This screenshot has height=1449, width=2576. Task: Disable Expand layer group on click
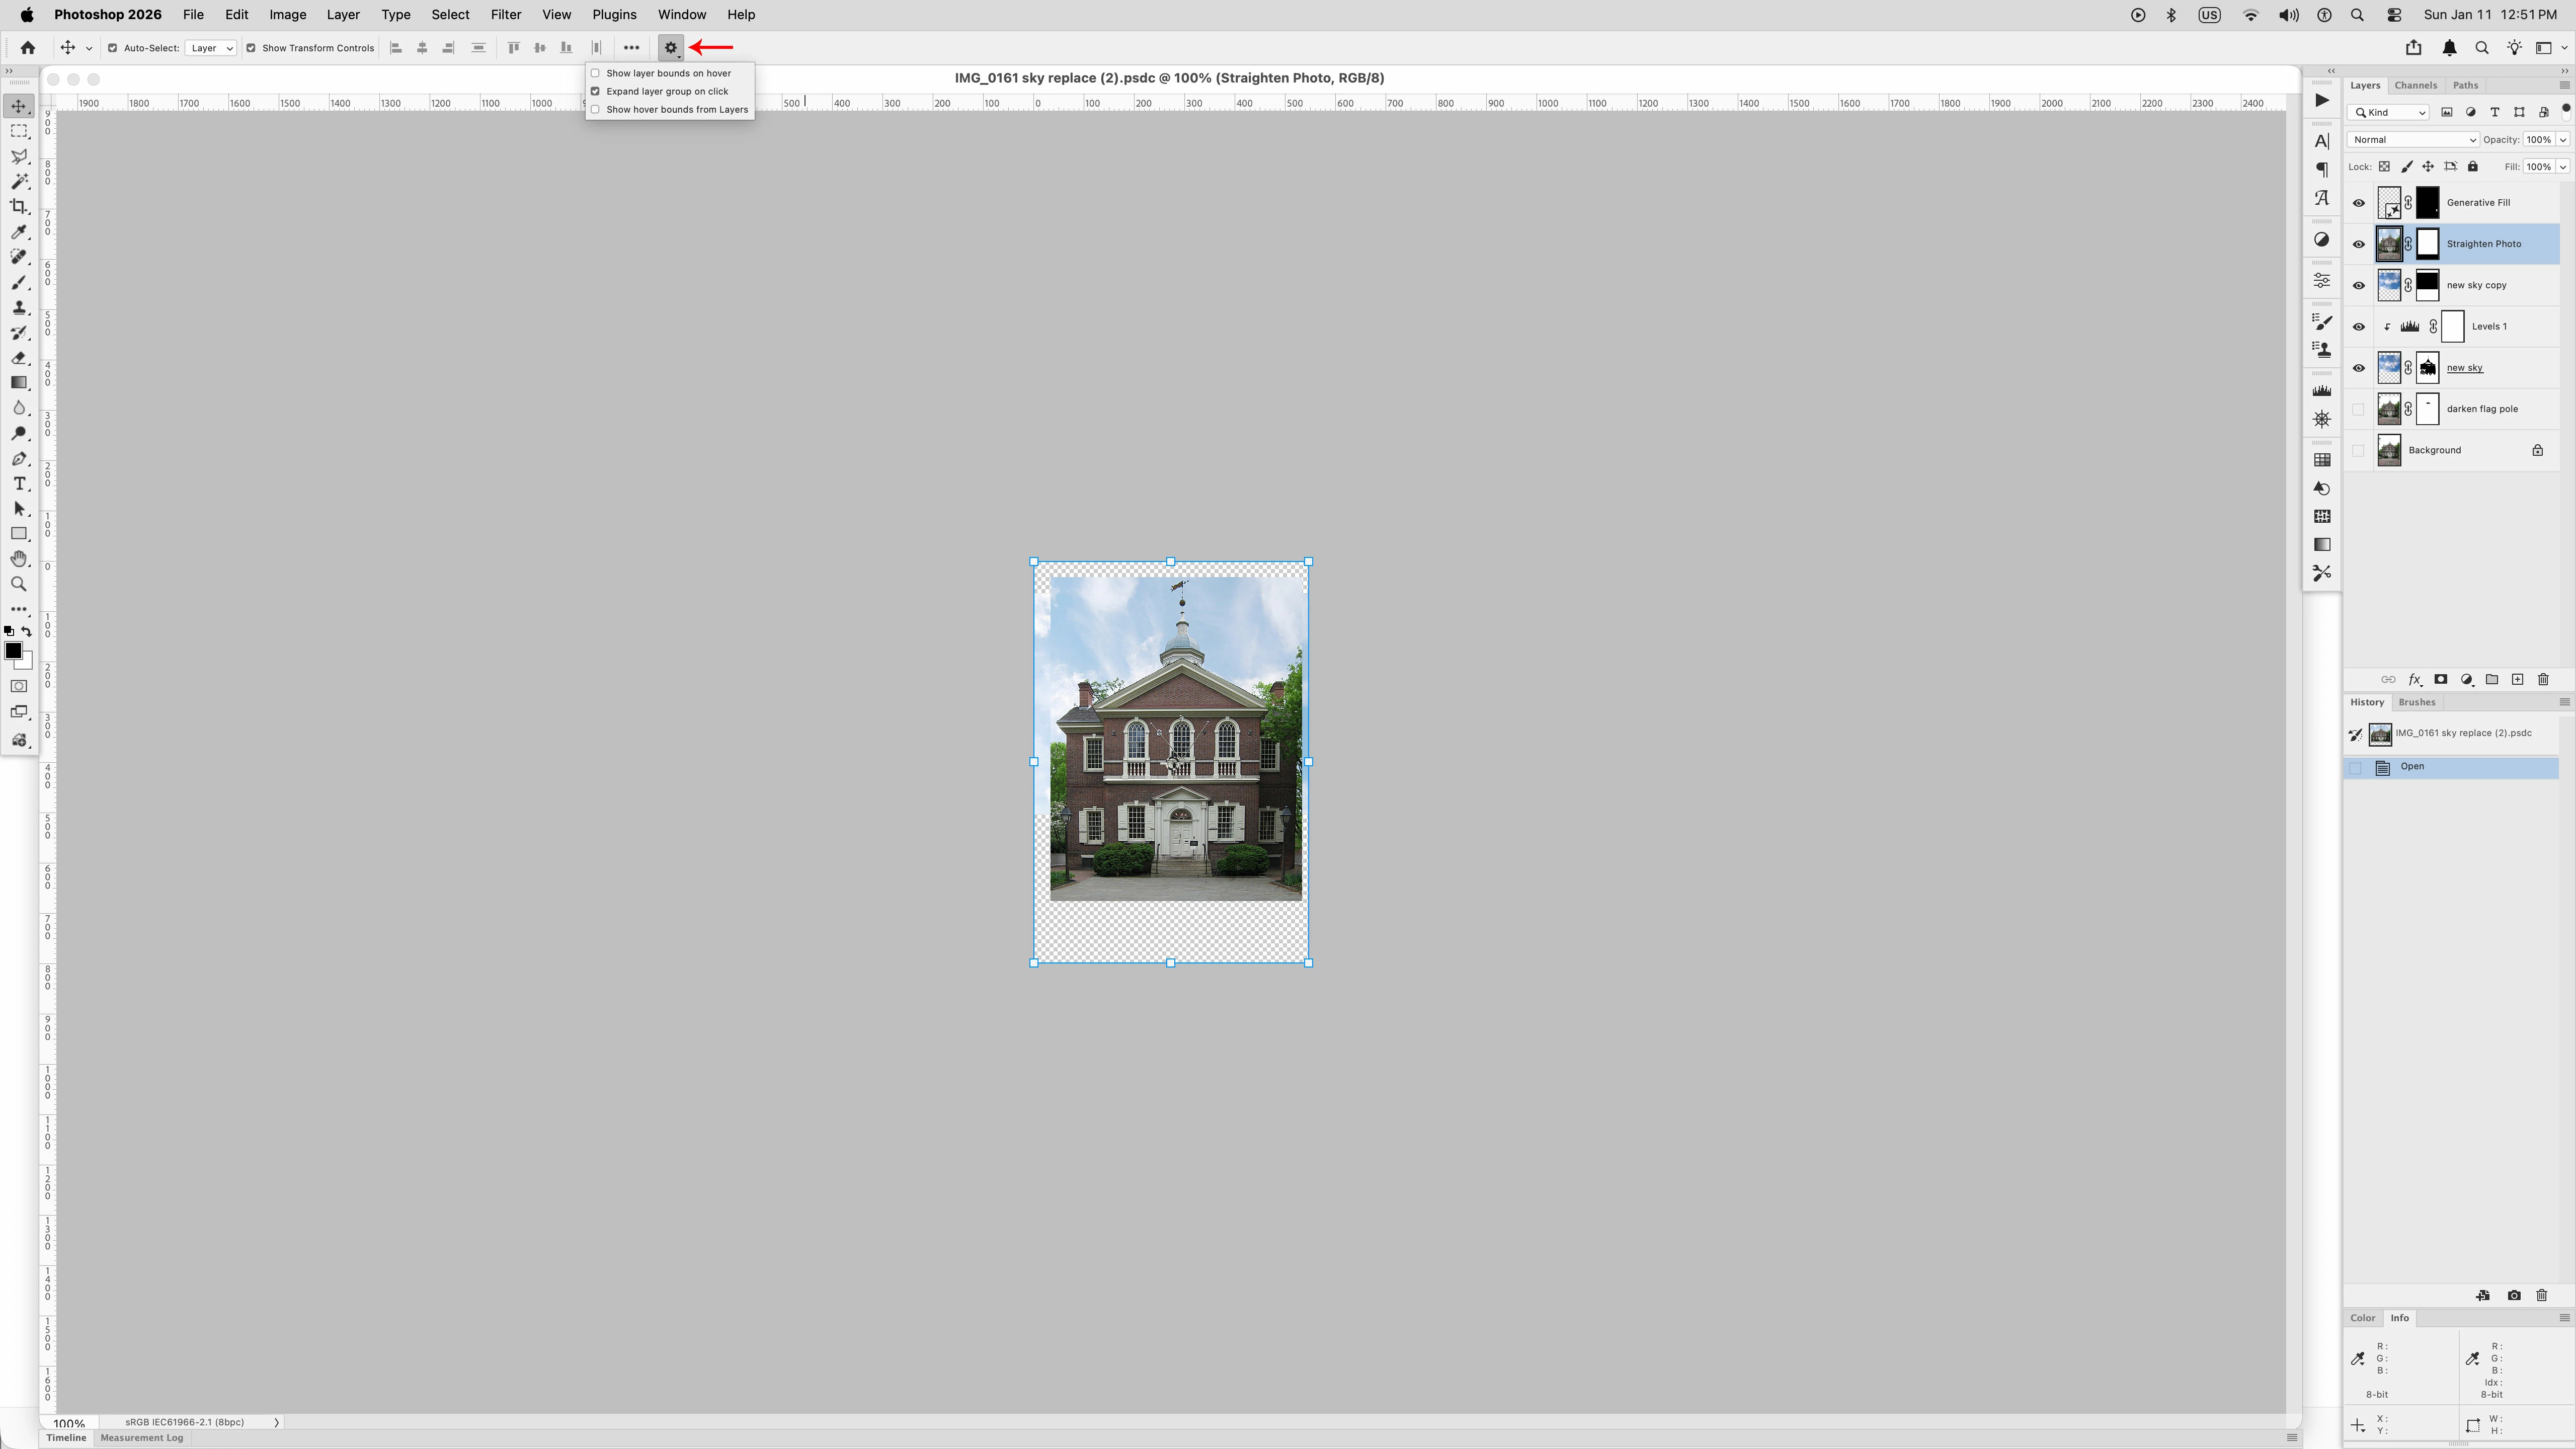point(596,91)
